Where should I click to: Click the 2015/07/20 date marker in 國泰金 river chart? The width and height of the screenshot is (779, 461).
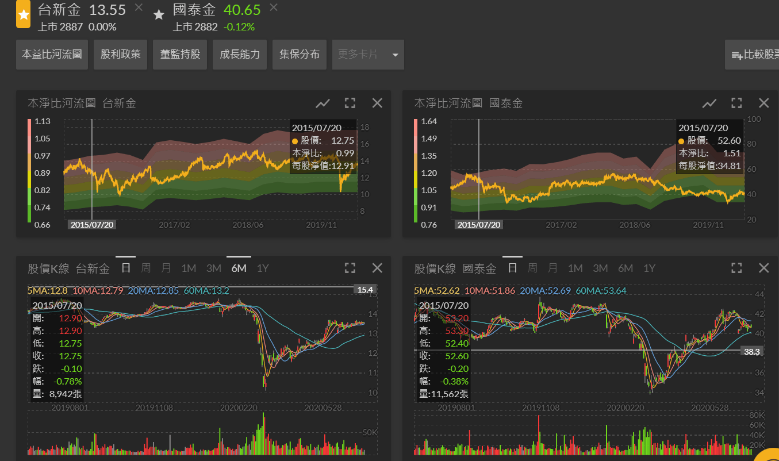(x=478, y=225)
